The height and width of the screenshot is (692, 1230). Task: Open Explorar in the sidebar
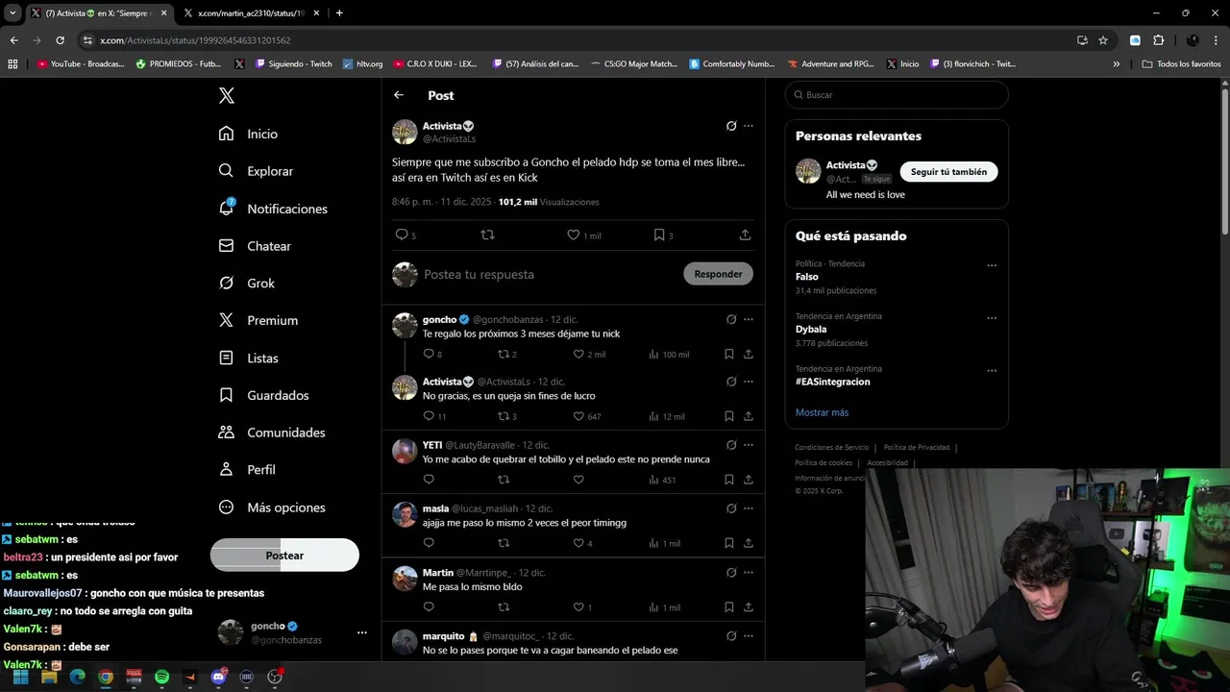257,171
